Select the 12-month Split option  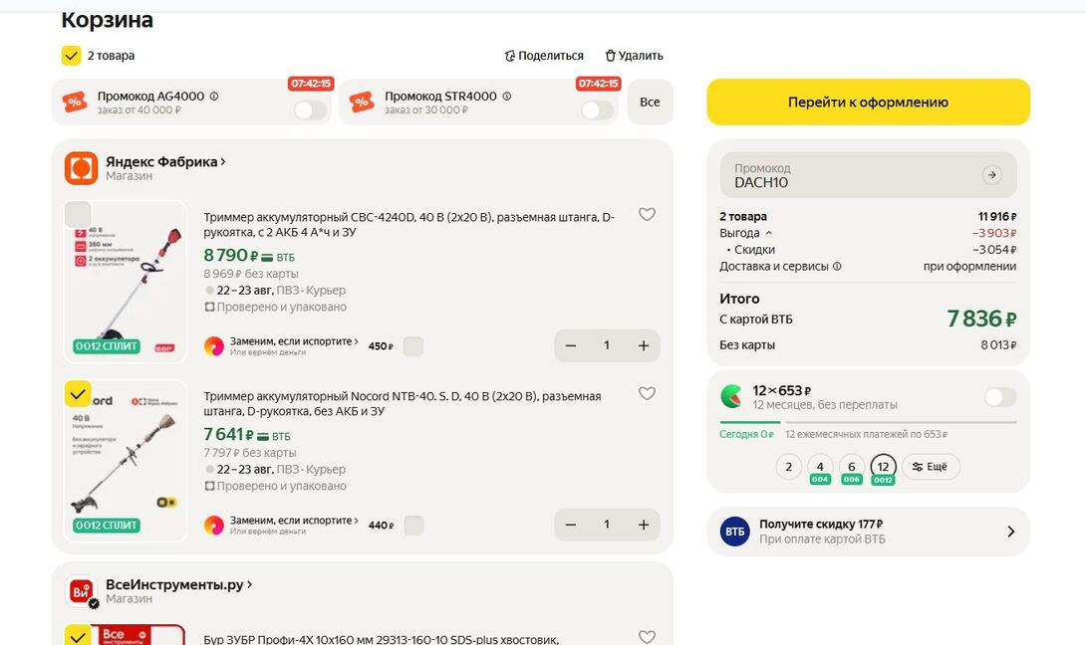click(x=883, y=467)
